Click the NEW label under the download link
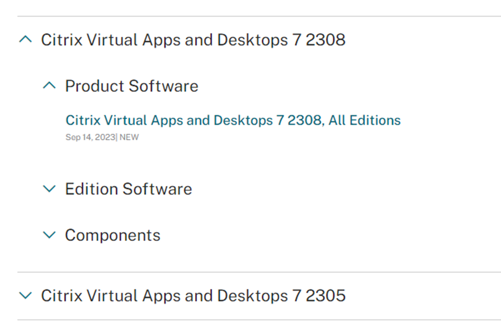501x324 pixels. 129,137
